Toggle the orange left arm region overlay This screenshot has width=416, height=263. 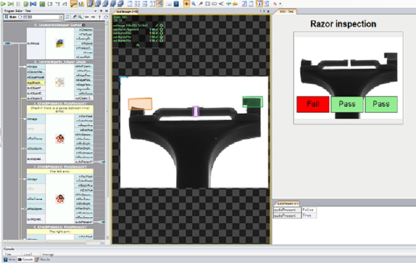(x=140, y=104)
